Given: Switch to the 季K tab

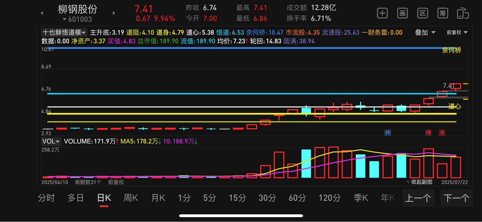Looking at the screenshot, I should pos(361,198).
